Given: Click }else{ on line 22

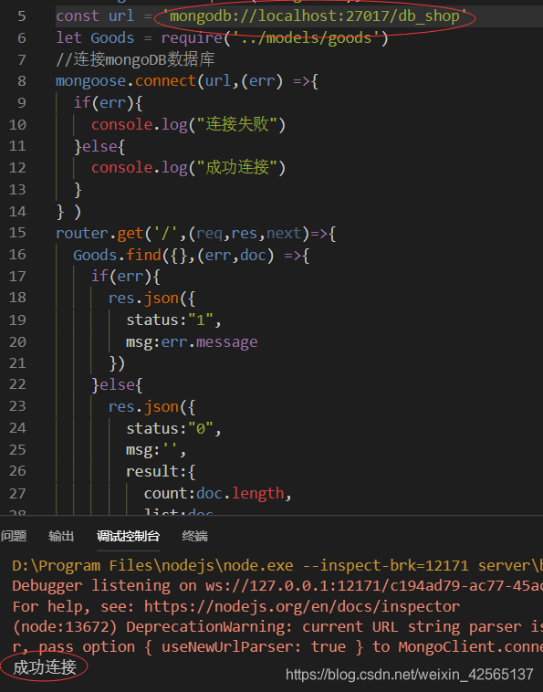Looking at the screenshot, I should 117,384.
